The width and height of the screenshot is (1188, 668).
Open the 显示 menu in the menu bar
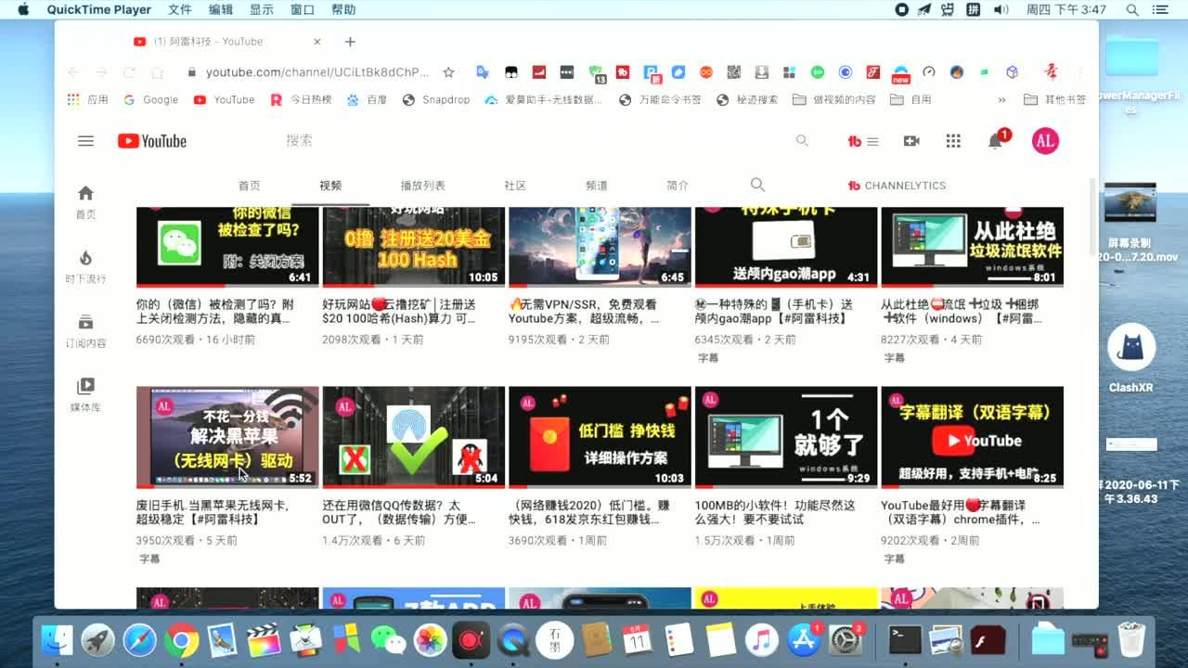(262, 9)
